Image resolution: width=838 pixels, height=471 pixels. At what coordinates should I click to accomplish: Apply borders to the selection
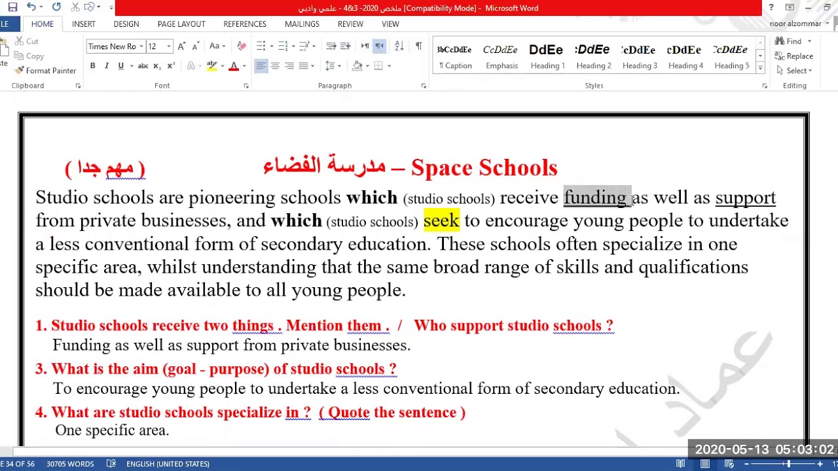(x=378, y=66)
